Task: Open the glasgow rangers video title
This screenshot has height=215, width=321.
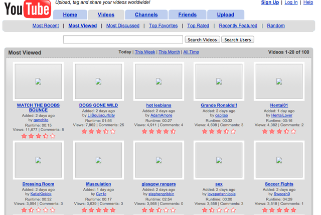Action: coord(158,184)
